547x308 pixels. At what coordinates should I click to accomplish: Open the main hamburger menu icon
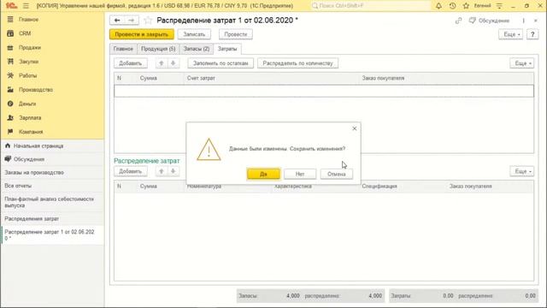pos(26,6)
